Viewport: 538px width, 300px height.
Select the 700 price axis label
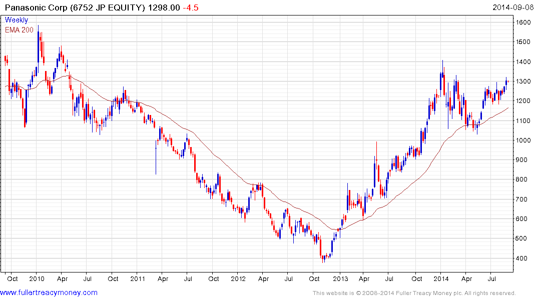pos(521,199)
